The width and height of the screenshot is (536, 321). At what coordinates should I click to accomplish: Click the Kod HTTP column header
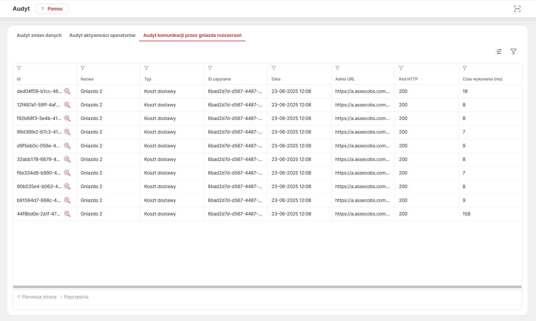[x=408, y=79]
